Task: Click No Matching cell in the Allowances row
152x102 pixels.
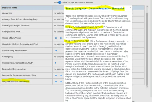Action: coord(59,13)
